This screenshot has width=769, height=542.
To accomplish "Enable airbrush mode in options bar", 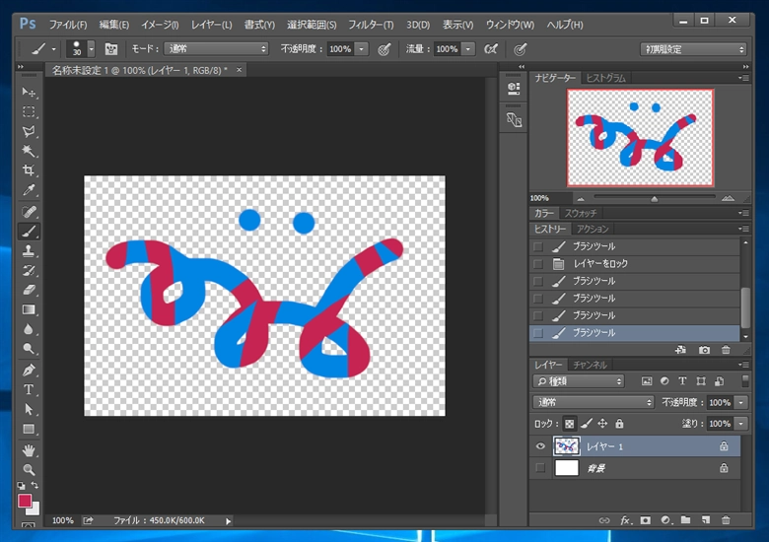I will point(490,49).
